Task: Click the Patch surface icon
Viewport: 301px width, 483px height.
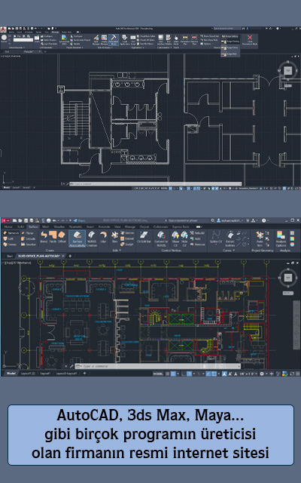Action: [53, 237]
